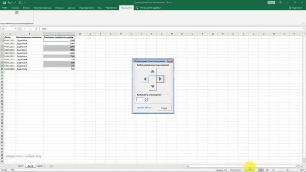Click the horizontal scrollbar track
The image size is (306, 172).
pos(242,166)
